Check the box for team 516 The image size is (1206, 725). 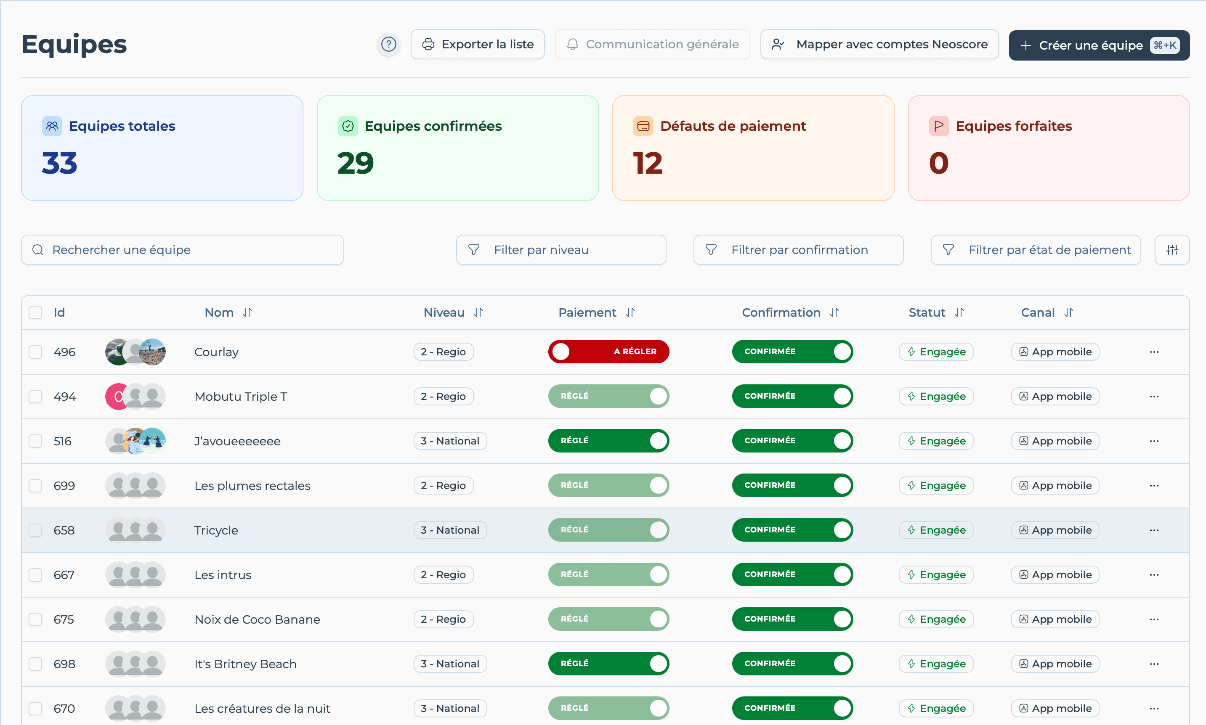(x=35, y=441)
